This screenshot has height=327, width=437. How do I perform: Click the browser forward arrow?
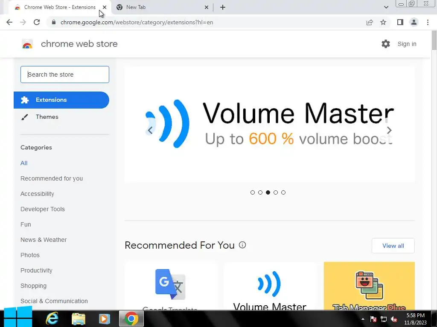23,22
